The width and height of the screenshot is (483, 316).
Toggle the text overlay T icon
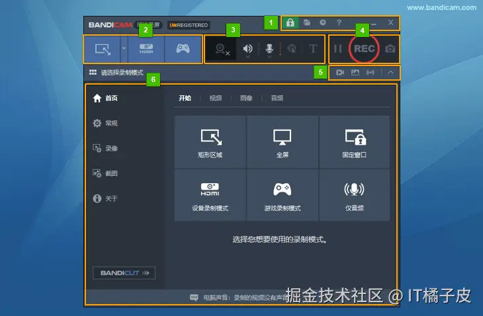[313, 49]
